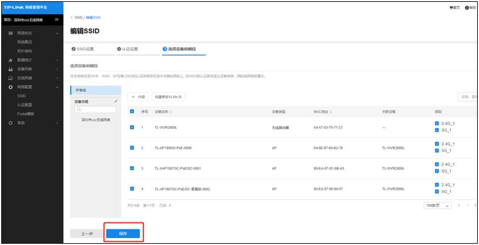Uncheck row 4 checkbox for TL-AP1907GC-PoE/DC
479x245 pixels.
click(132, 189)
